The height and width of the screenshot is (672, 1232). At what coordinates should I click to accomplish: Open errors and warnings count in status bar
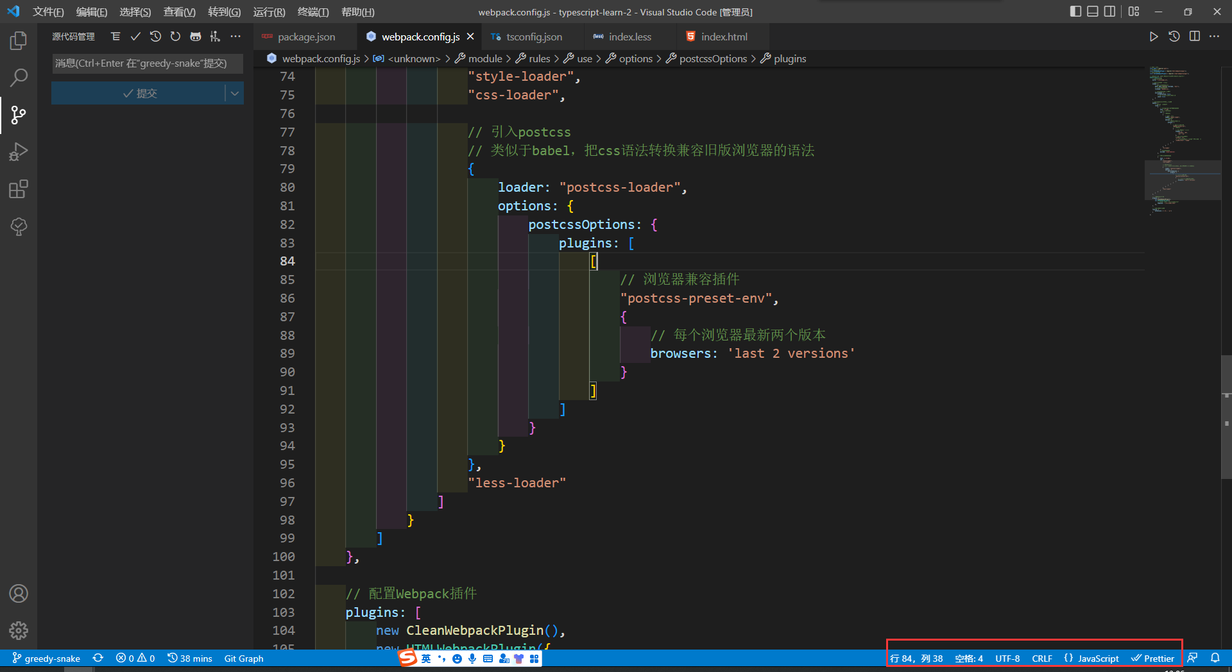(135, 659)
